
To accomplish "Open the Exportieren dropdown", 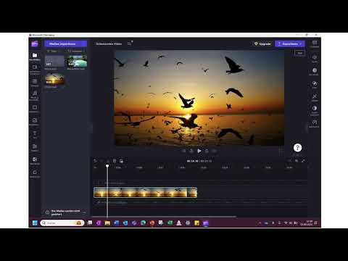I will point(290,43).
